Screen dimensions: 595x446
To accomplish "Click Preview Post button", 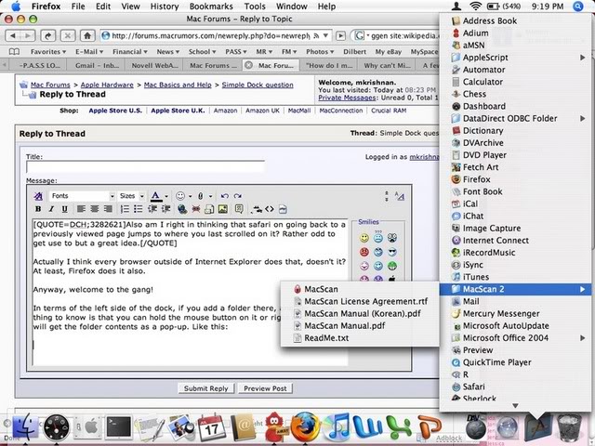I will point(265,388).
